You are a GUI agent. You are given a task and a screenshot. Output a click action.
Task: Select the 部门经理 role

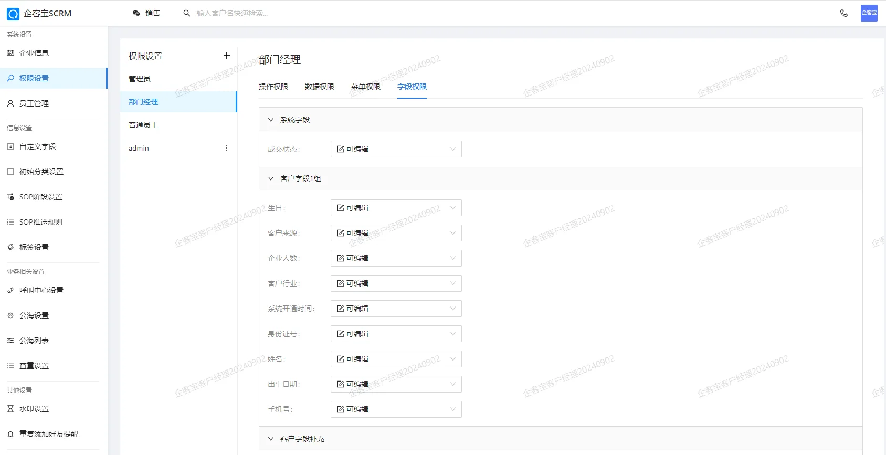click(178, 102)
